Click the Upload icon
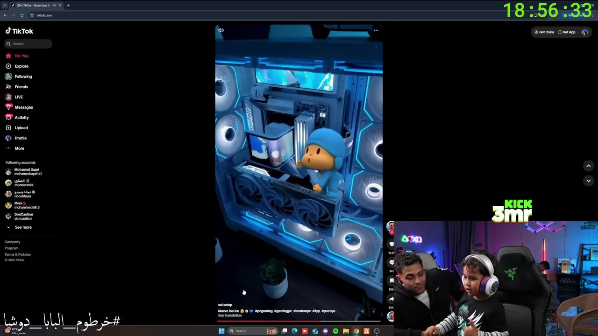 8,128
